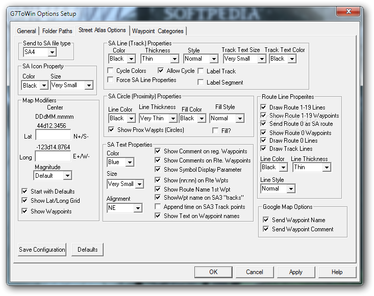Open the Send to SA file type dropdown

40,52
